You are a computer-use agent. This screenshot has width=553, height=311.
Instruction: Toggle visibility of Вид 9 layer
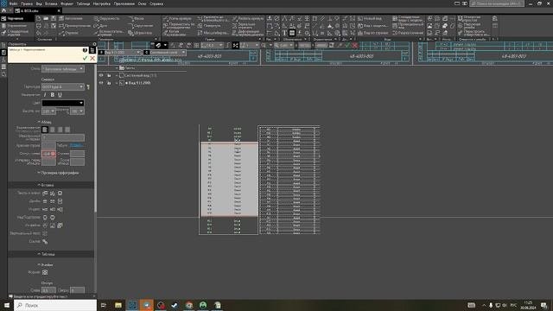[101, 83]
